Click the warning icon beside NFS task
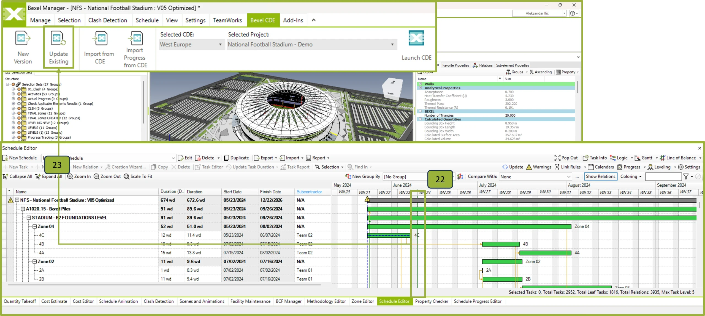The height and width of the screenshot is (316, 705). (x=10, y=200)
